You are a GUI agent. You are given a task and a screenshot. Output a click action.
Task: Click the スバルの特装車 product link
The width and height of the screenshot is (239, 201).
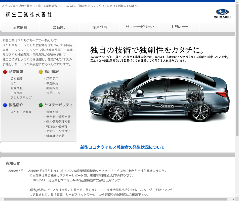[x=21, y=112]
